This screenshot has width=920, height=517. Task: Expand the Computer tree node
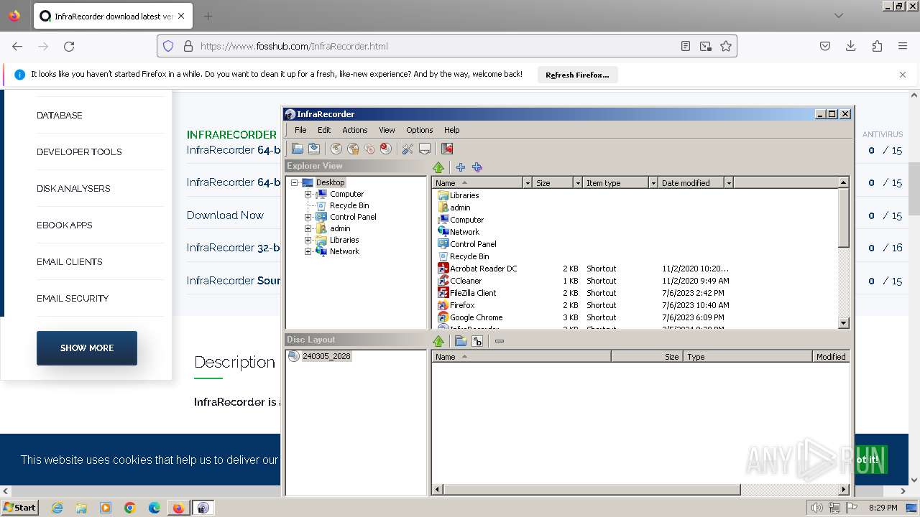coord(308,194)
